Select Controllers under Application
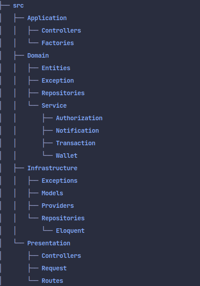The image size is (200, 286). click(x=61, y=31)
